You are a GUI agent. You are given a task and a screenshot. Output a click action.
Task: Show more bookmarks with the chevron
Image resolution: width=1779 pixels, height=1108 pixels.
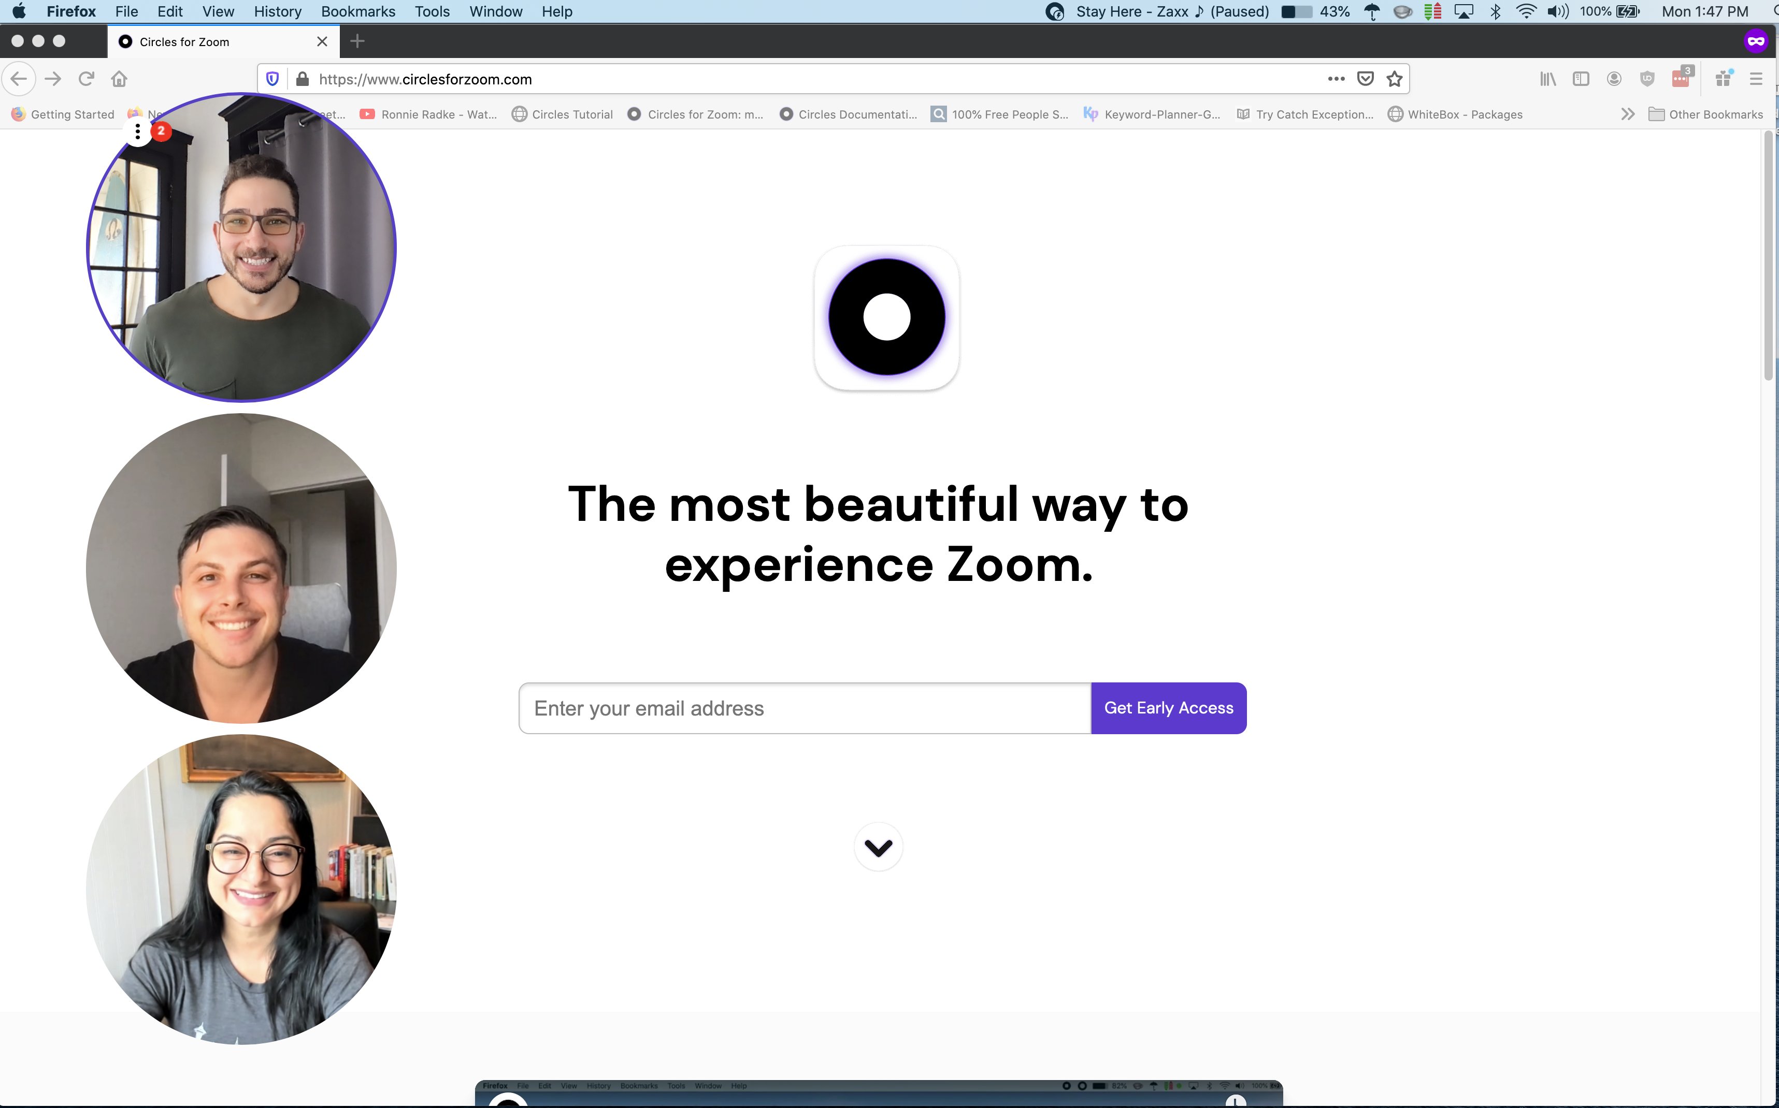[x=1627, y=114]
